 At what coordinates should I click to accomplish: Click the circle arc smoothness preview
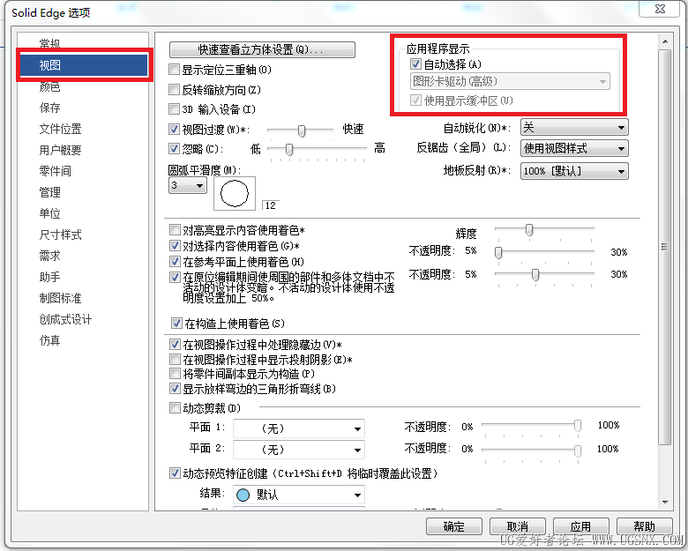click(235, 193)
